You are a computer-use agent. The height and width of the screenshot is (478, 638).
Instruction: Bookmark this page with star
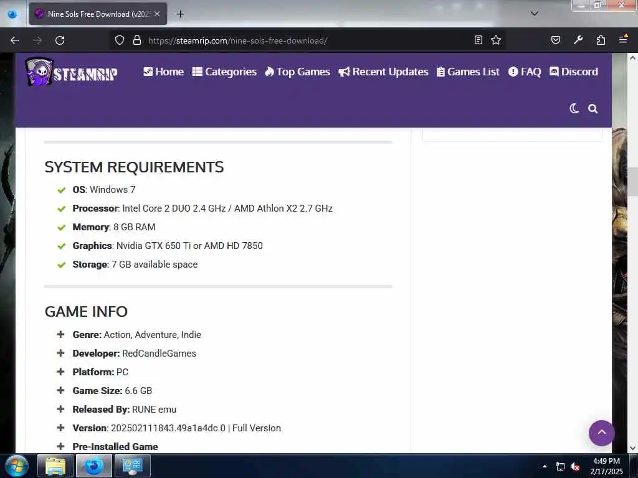(x=495, y=40)
